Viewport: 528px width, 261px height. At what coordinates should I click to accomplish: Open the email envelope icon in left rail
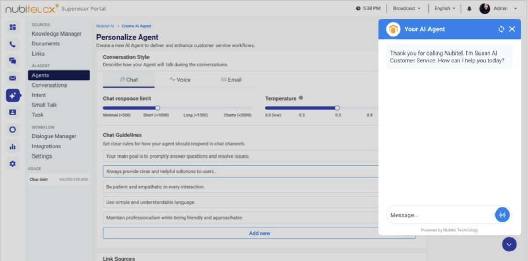click(x=13, y=78)
